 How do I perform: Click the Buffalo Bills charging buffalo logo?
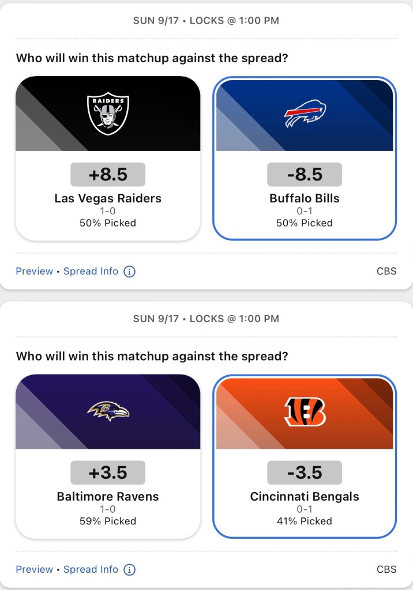305,114
